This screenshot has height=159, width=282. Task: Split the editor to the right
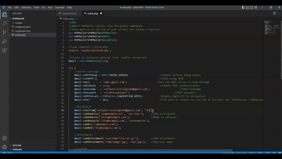pyautogui.click(x=275, y=13)
